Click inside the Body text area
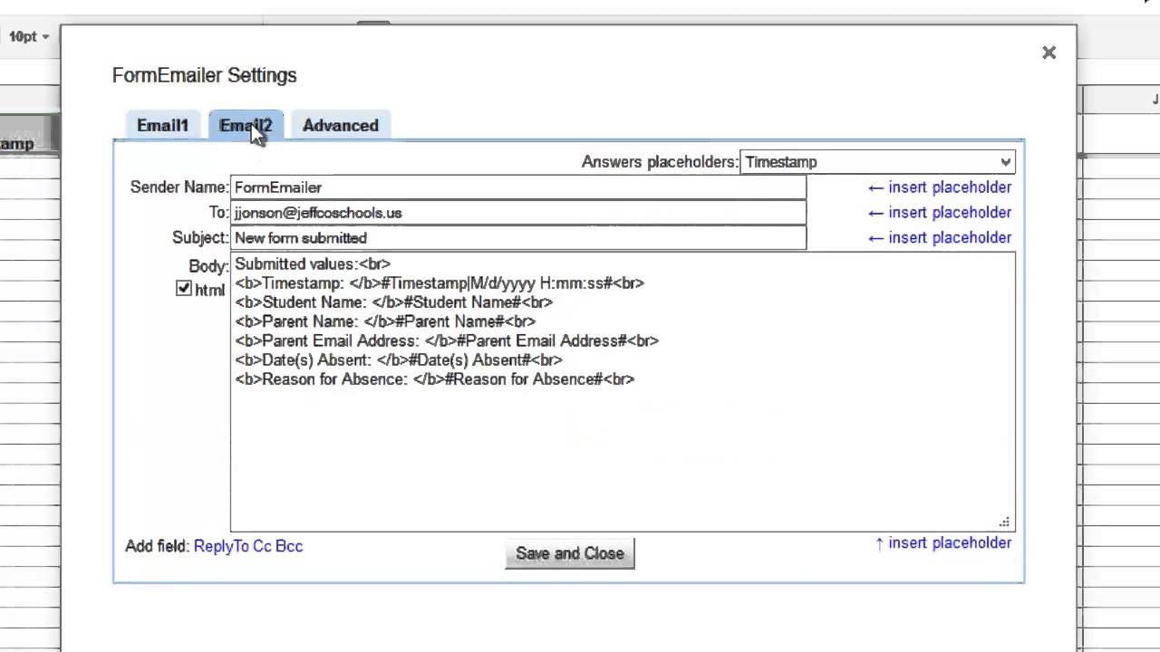1160x652 pixels. pos(623,392)
